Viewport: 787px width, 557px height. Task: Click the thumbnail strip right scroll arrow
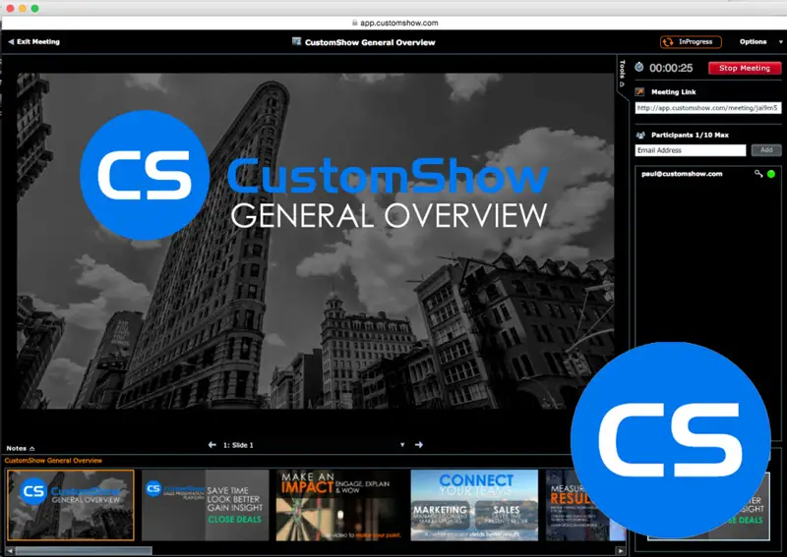(621, 551)
